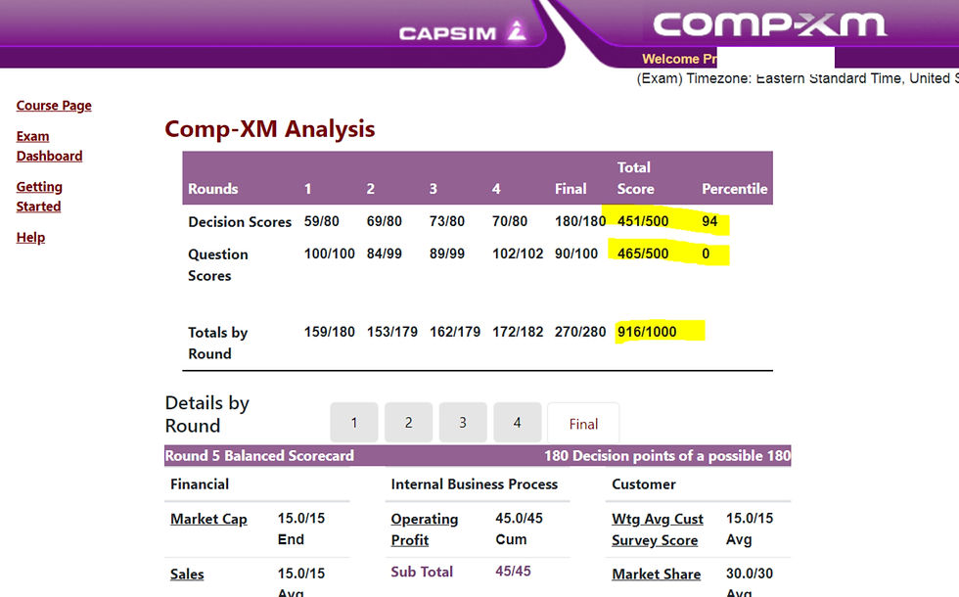This screenshot has width=959, height=597.
Task: Click overall total 916/1000
Action: click(647, 332)
